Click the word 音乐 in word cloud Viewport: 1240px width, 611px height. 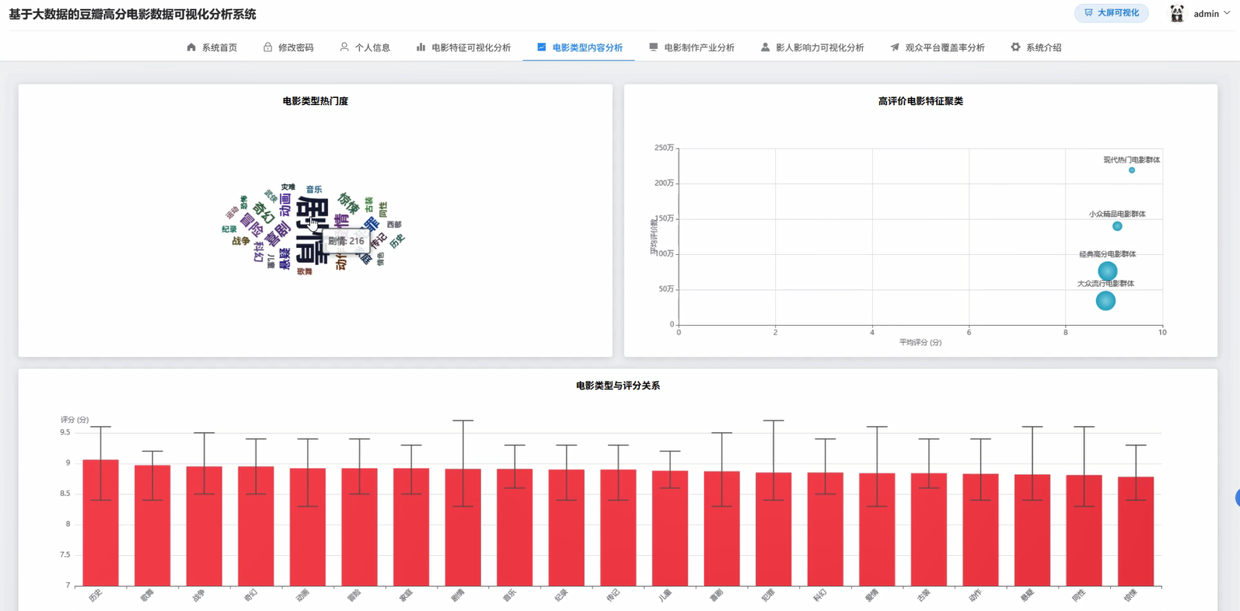tap(314, 190)
